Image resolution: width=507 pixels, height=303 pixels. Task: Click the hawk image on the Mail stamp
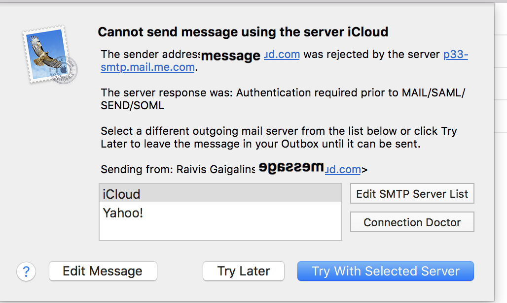(43, 52)
